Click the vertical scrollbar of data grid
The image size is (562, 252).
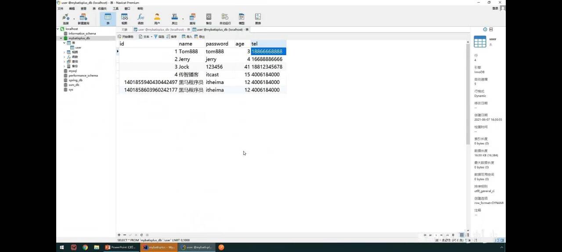[468, 94]
